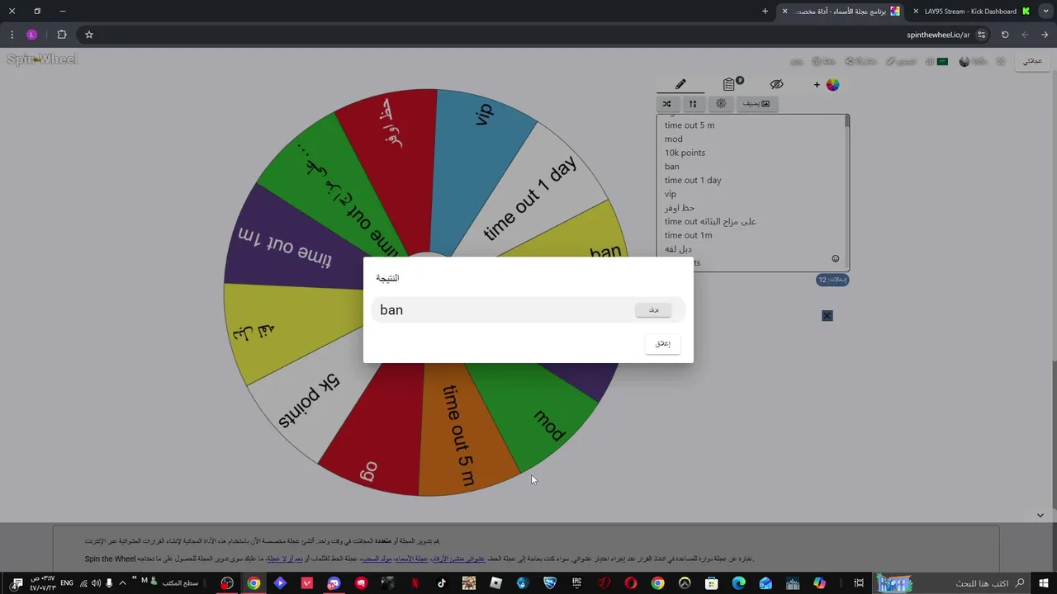Open the site settings gear in header
The width and height of the screenshot is (1057, 594).
1001,61
